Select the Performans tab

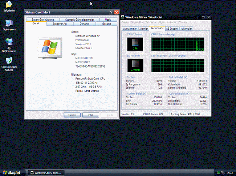coord(157,28)
